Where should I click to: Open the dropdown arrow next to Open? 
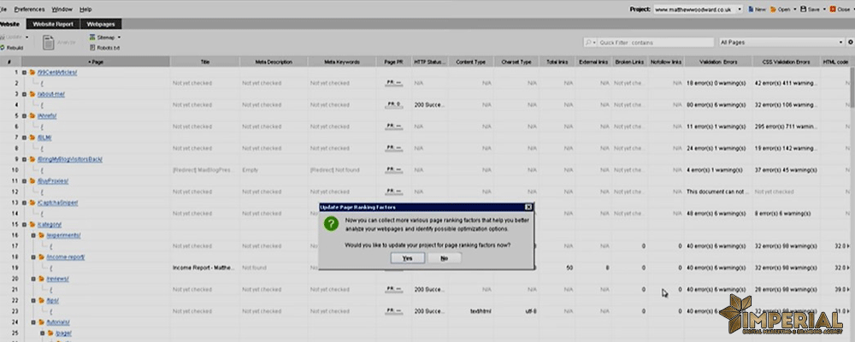pyautogui.click(x=795, y=9)
